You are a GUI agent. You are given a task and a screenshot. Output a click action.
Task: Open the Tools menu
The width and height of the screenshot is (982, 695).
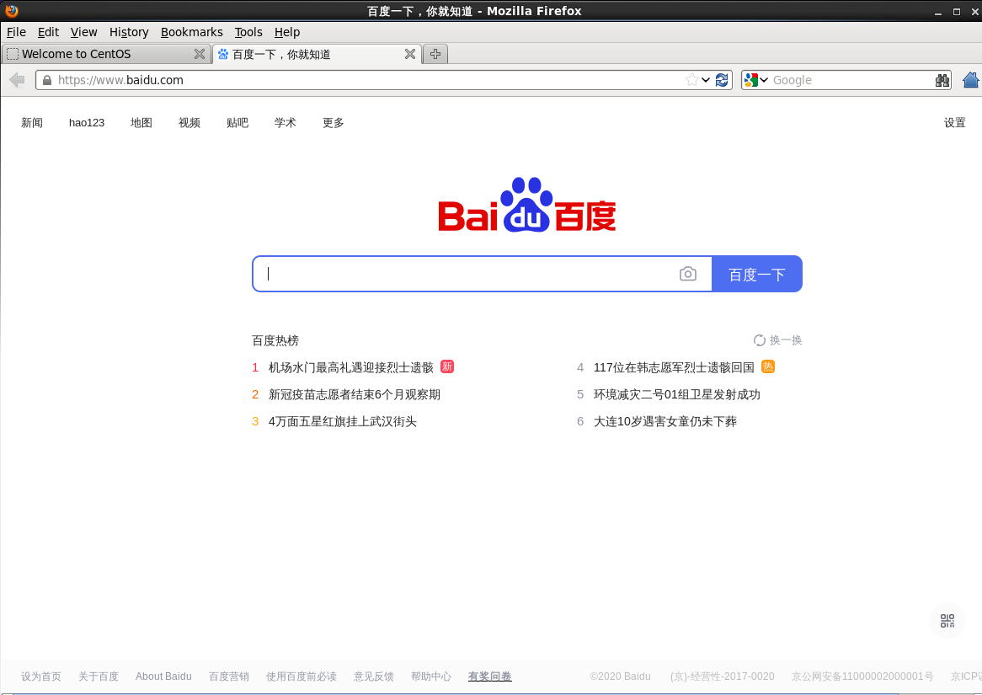point(248,32)
